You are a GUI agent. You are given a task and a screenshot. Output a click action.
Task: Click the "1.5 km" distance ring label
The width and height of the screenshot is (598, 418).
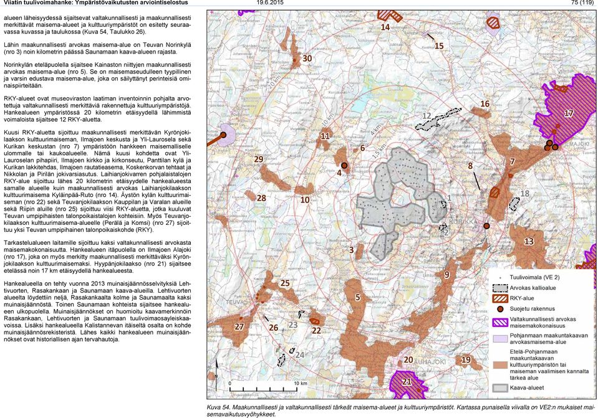tap(380, 151)
